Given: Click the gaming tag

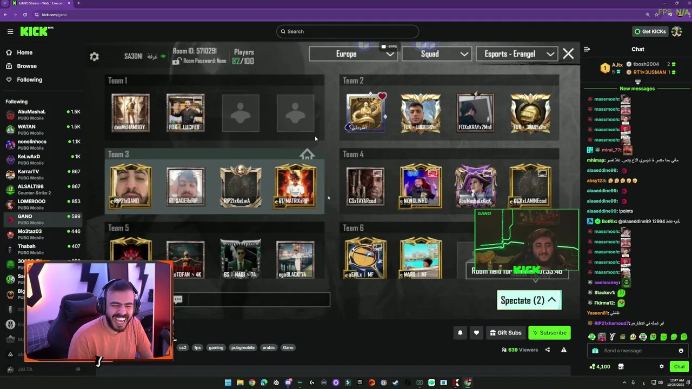Looking at the screenshot, I should (x=216, y=348).
